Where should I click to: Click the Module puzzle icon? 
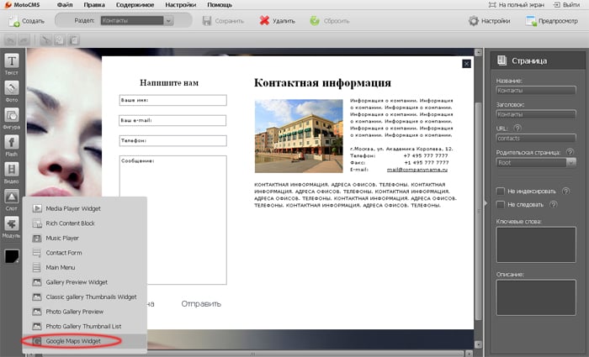(x=13, y=225)
